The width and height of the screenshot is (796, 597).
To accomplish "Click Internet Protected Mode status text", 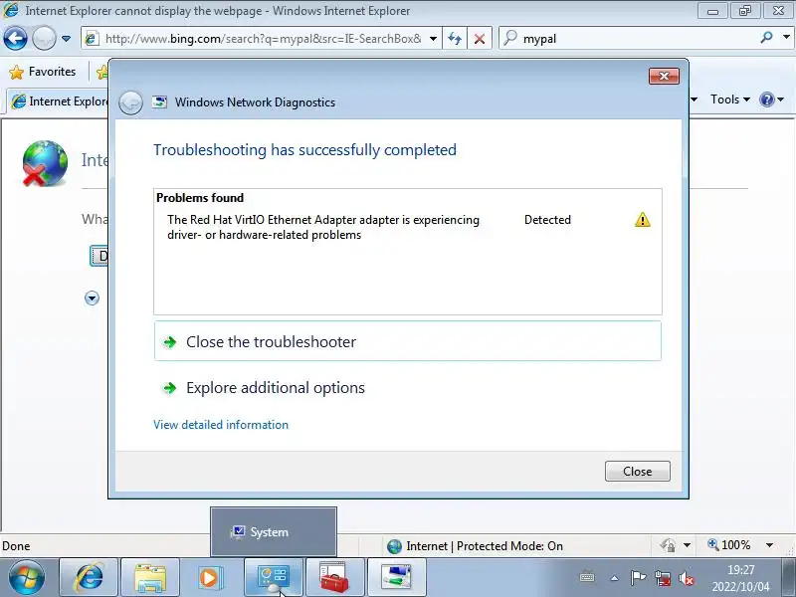I will click(485, 546).
